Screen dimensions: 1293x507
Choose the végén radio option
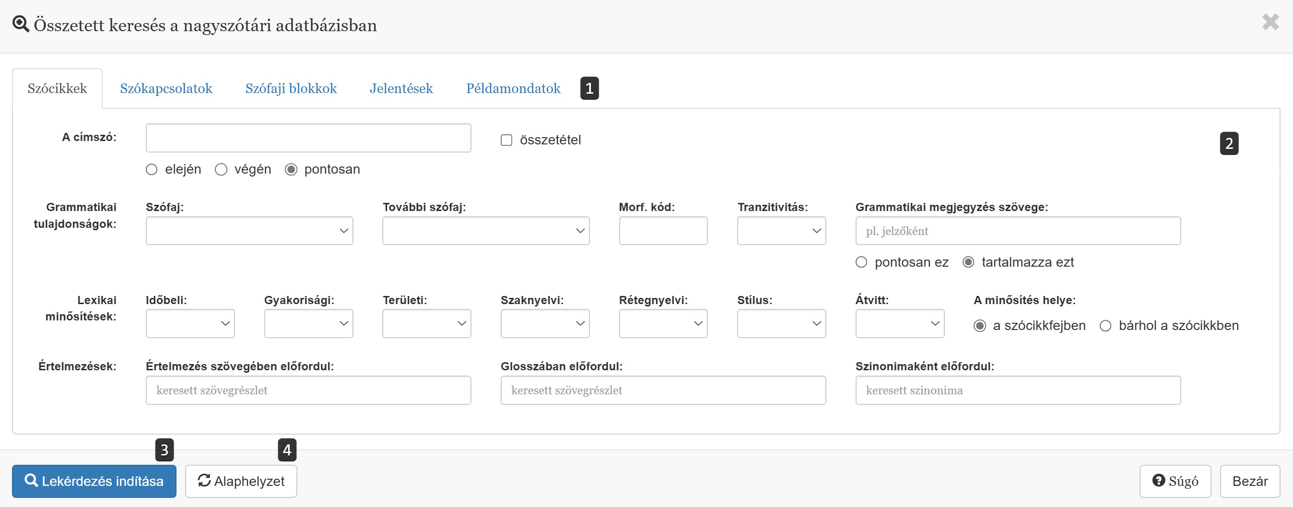221,170
